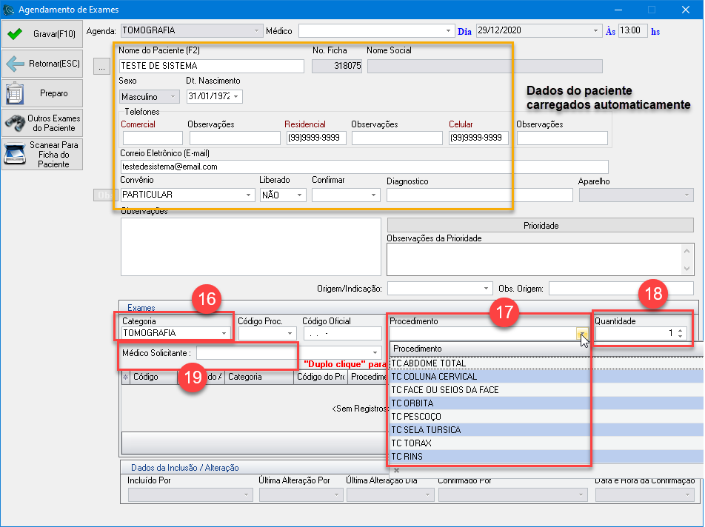705x527 pixels.
Task: Click the Retornar(ESC) back arrow icon
Action: click(x=15, y=64)
